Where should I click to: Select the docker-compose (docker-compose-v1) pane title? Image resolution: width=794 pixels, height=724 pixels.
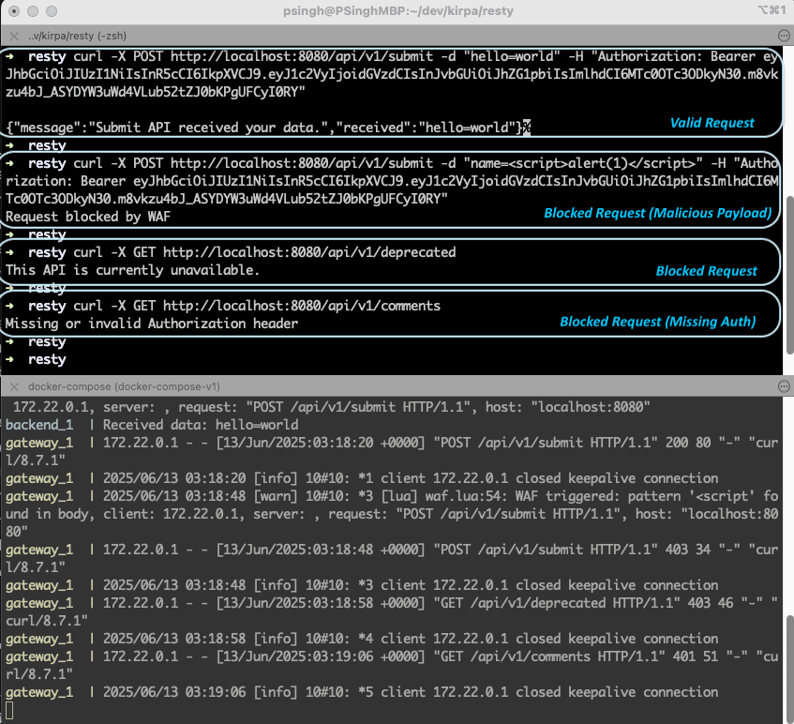(x=124, y=386)
